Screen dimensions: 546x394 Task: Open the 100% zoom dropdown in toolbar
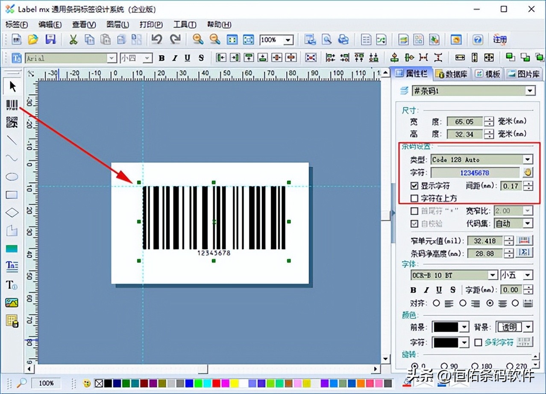(288, 40)
